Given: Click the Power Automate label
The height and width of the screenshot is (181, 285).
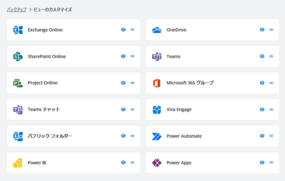Looking at the screenshot, I should tap(184, 136).
